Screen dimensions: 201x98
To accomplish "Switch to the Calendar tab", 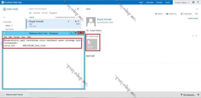I will (x=149, y=3).
